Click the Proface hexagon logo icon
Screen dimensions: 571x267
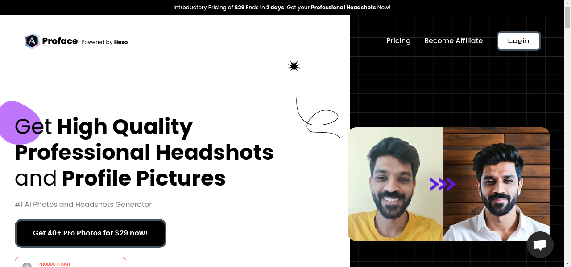pos(32,41)
